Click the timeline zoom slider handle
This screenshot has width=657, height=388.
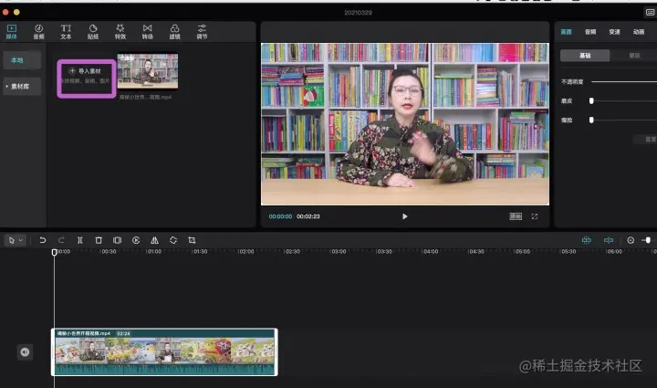(x=648, y=240)
